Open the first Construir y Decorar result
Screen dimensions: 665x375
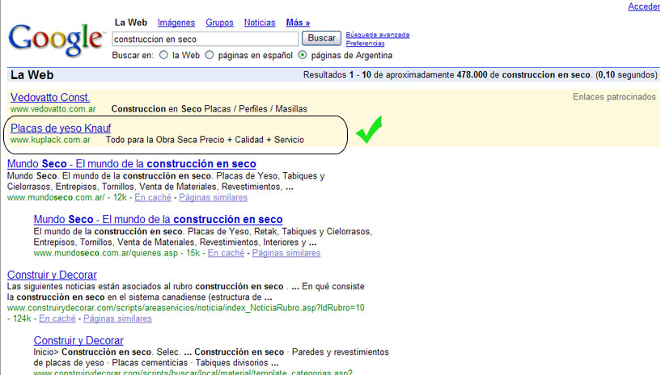click(52, 275)
